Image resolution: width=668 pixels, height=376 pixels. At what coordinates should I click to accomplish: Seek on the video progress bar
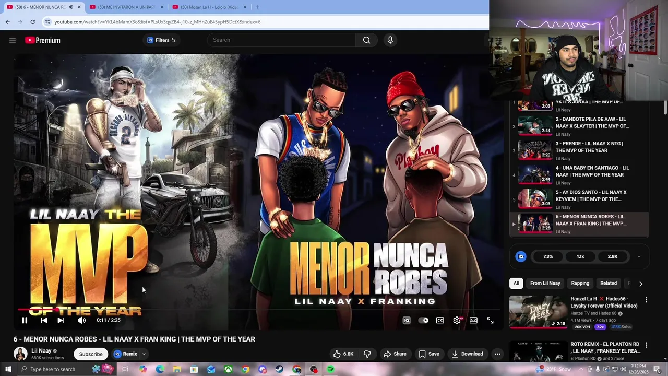(259, 310)
